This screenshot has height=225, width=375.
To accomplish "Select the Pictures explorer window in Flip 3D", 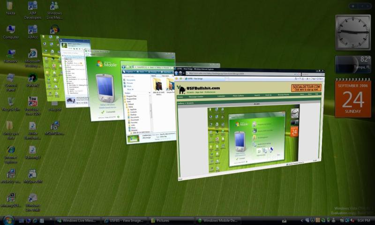I will pyautogui.click(x=148, y=103).
